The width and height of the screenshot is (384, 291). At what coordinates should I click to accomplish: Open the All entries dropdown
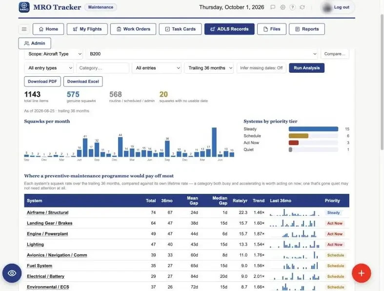(x=157, y=68)
